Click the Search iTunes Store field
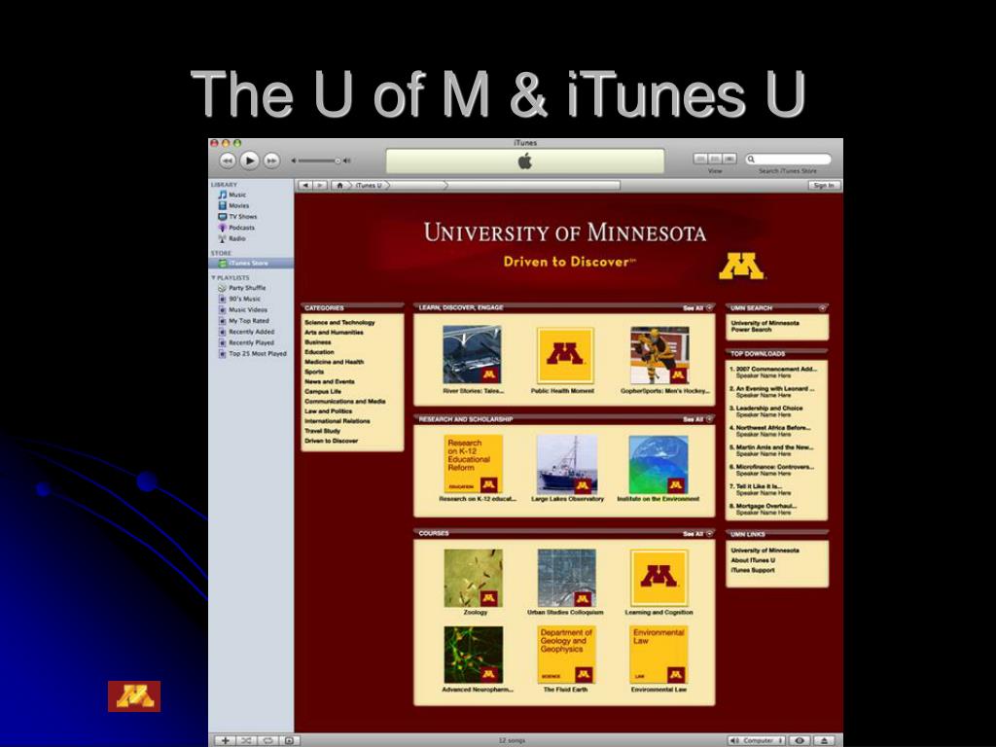Screen dimensions: 996x747 pos(788,159)
